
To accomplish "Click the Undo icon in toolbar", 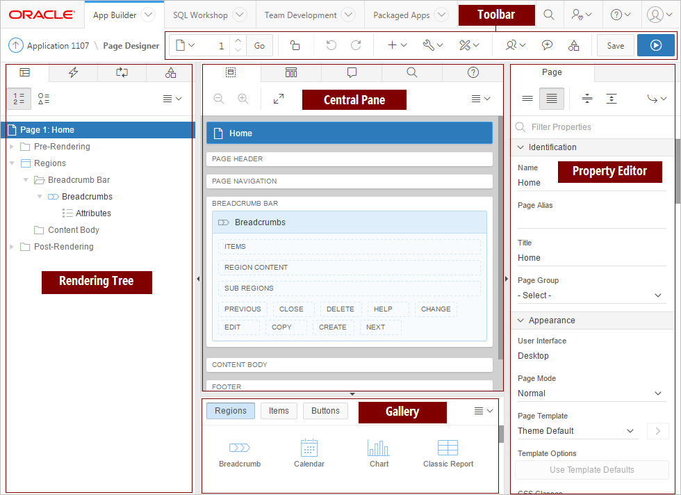I will [x=331, y=46].
